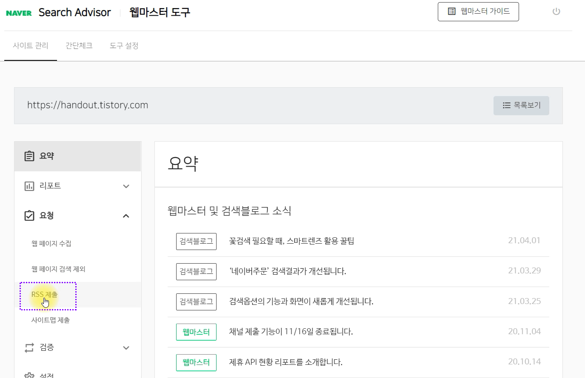Collapse the 요청 menu chevron
Image resolution: width=585 pixels, height=378 pixels.
click(126, 216)
